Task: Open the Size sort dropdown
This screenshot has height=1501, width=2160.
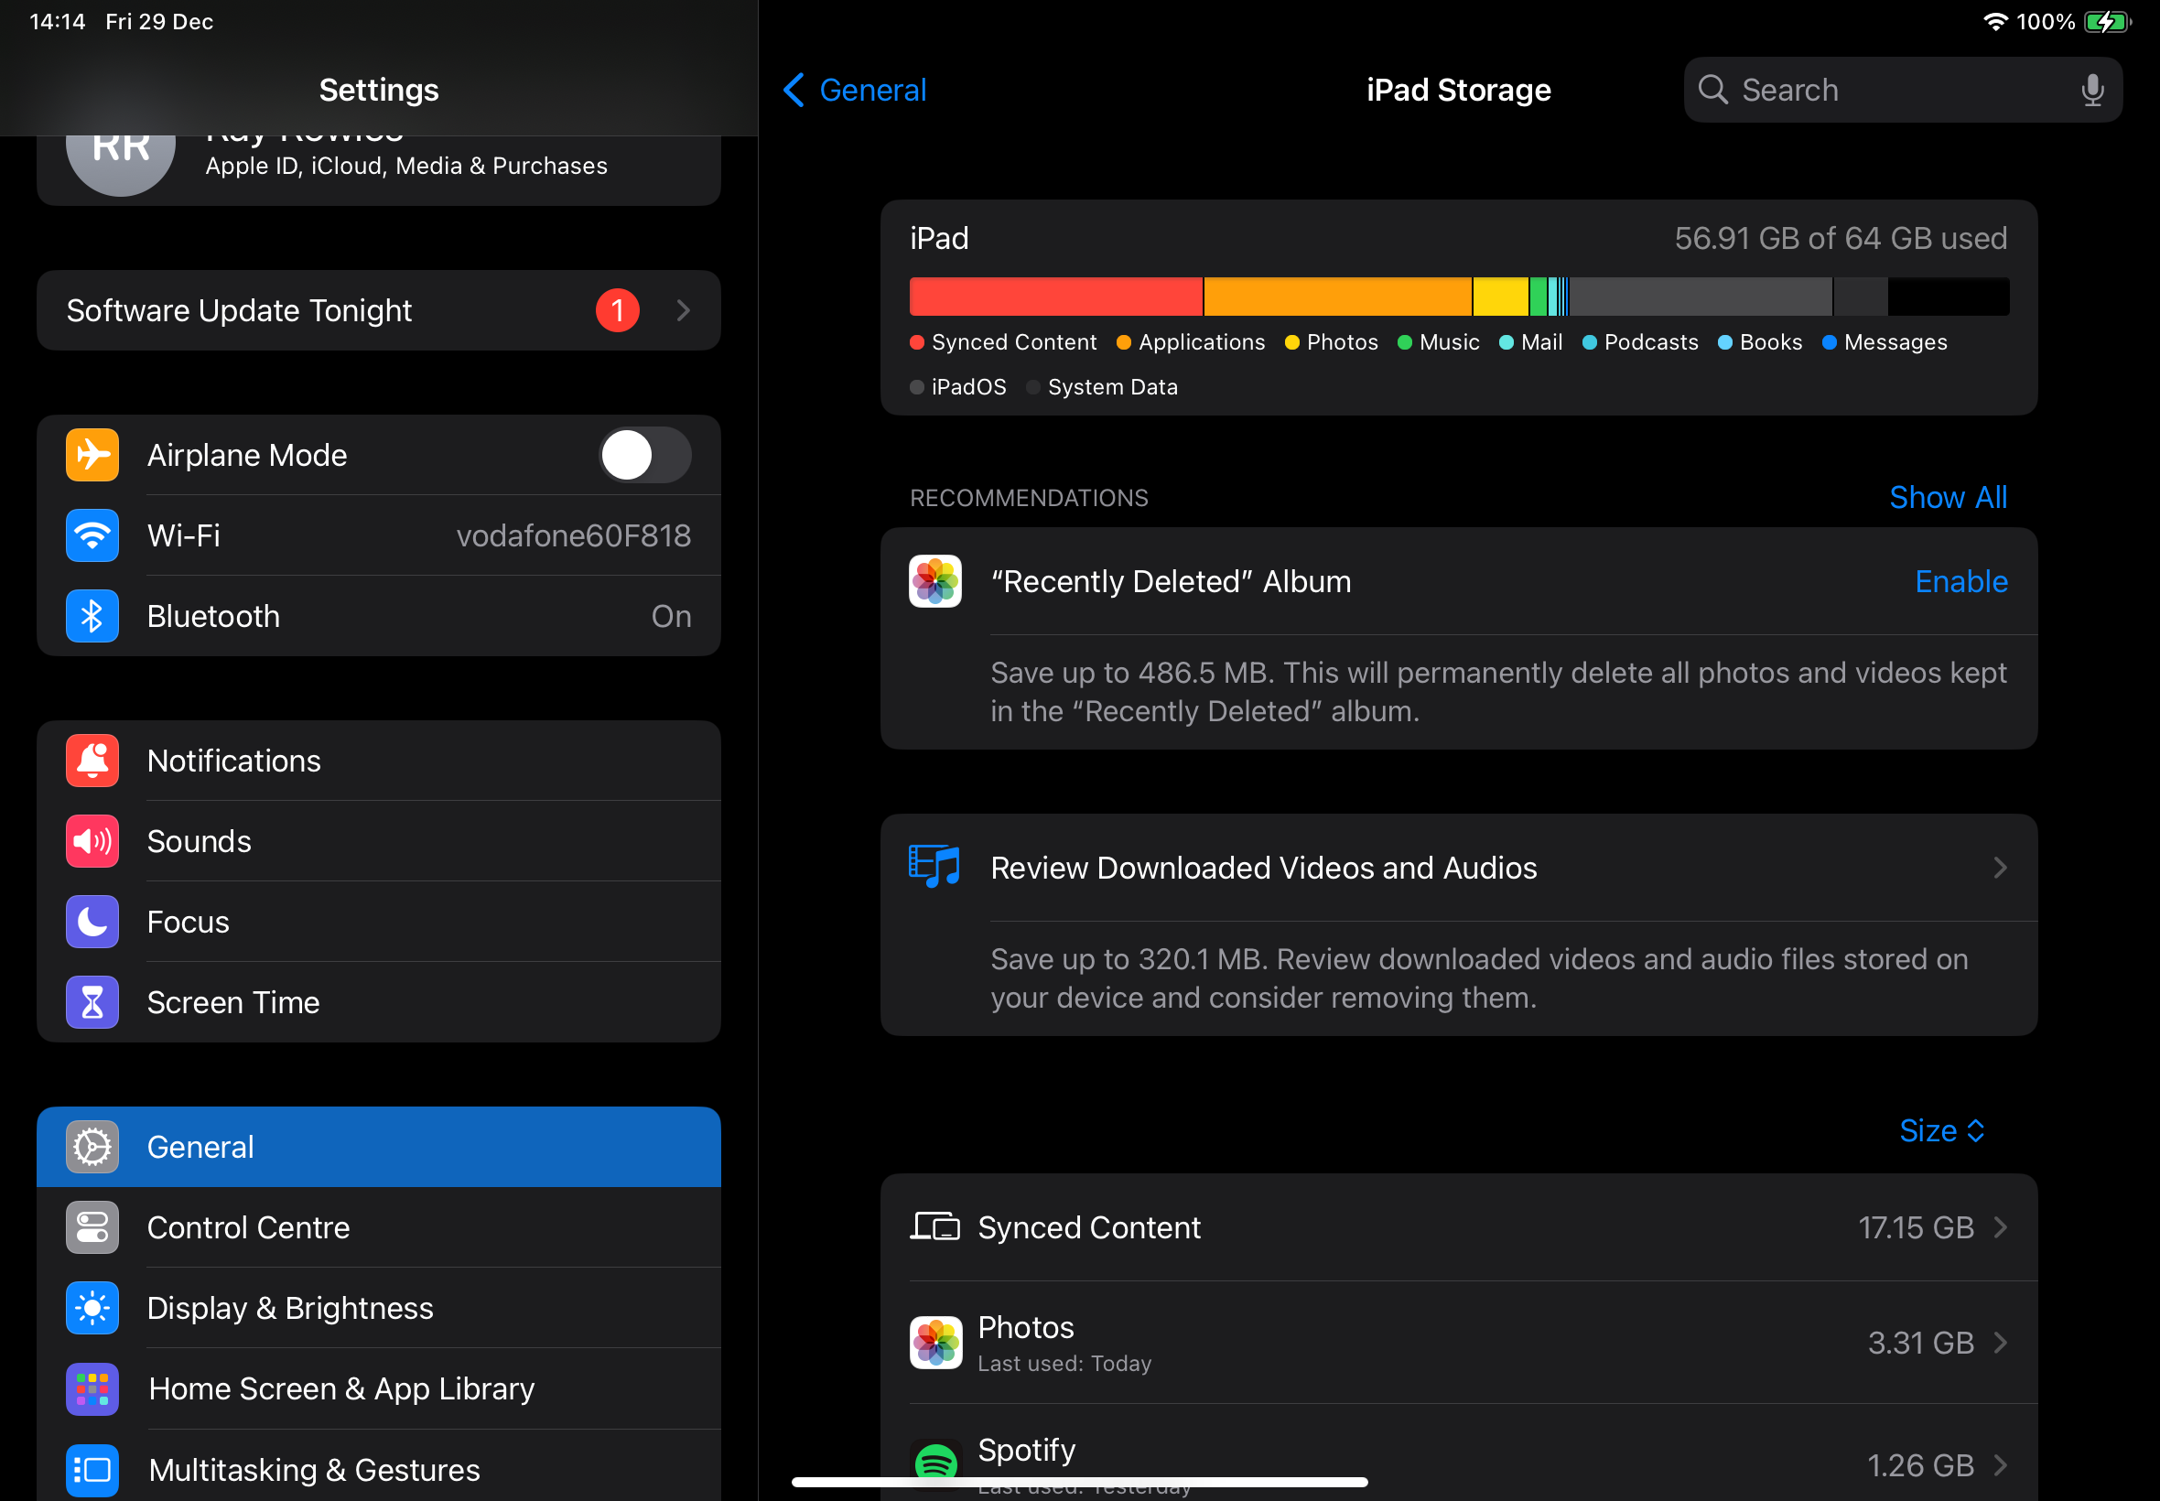Action: coord(1941,1130)
